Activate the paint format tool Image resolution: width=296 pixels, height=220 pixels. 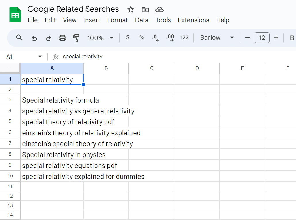pos(76,38)
